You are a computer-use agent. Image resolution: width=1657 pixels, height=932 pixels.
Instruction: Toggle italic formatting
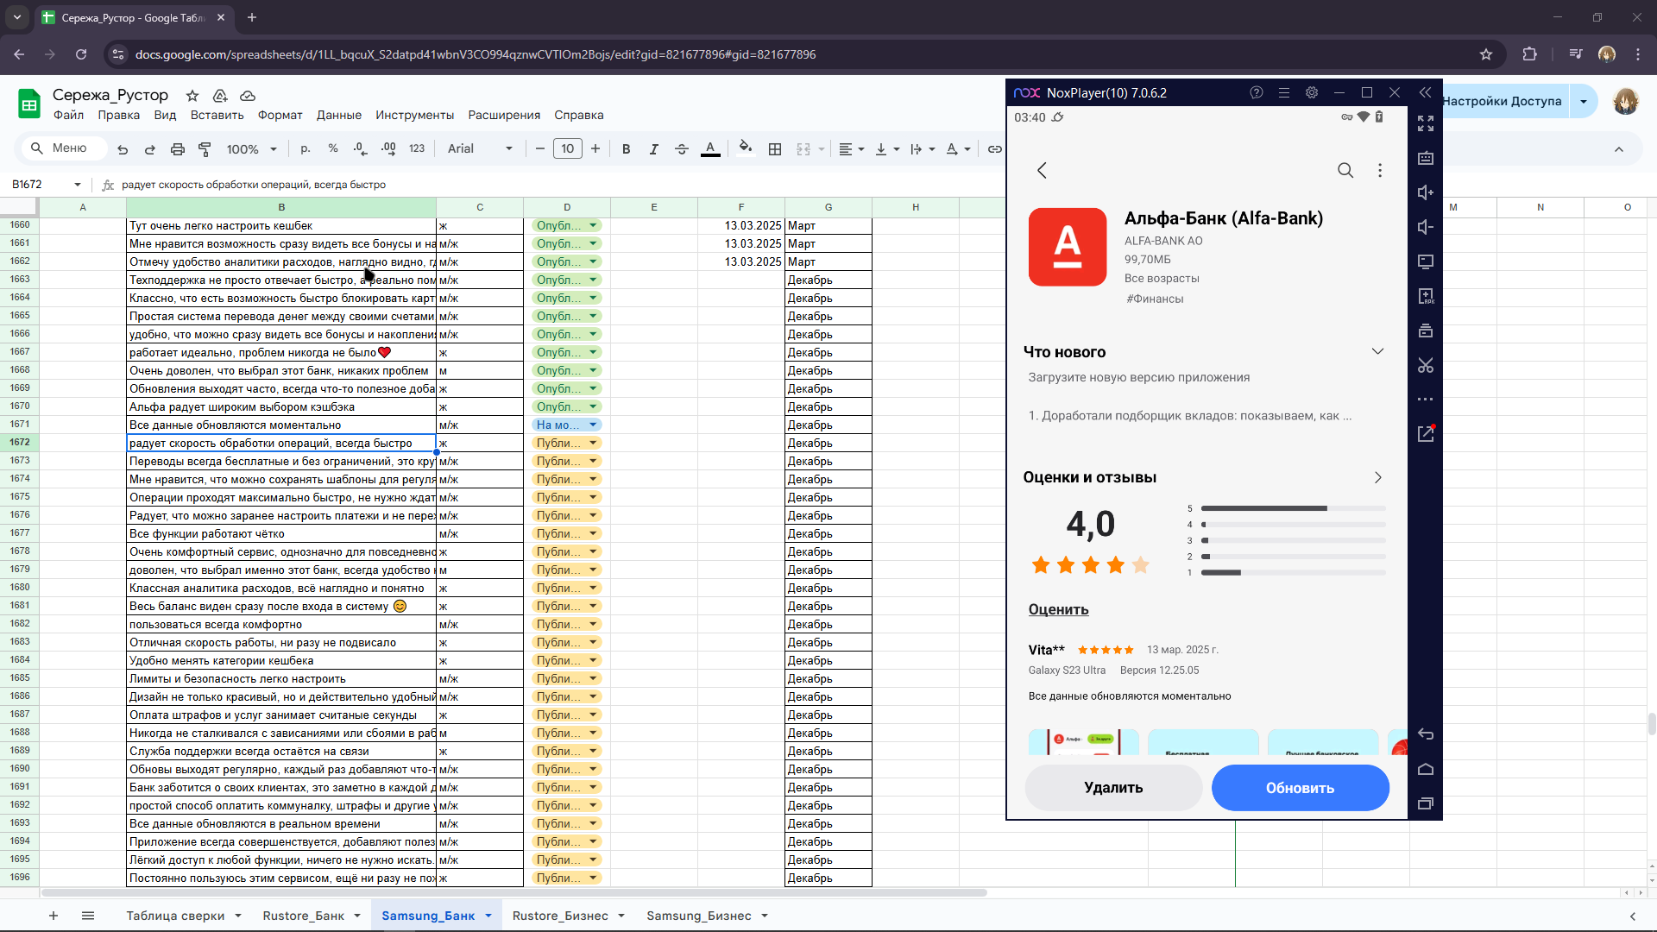pyautogui.click(x=654, y=149)
